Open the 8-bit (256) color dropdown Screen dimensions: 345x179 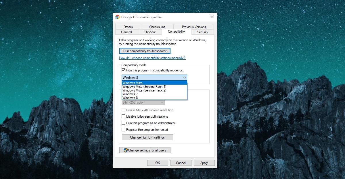(143, 102)
